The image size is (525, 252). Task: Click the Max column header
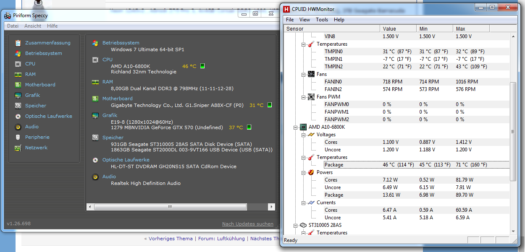pyautogui.click(x=472, y=29)
